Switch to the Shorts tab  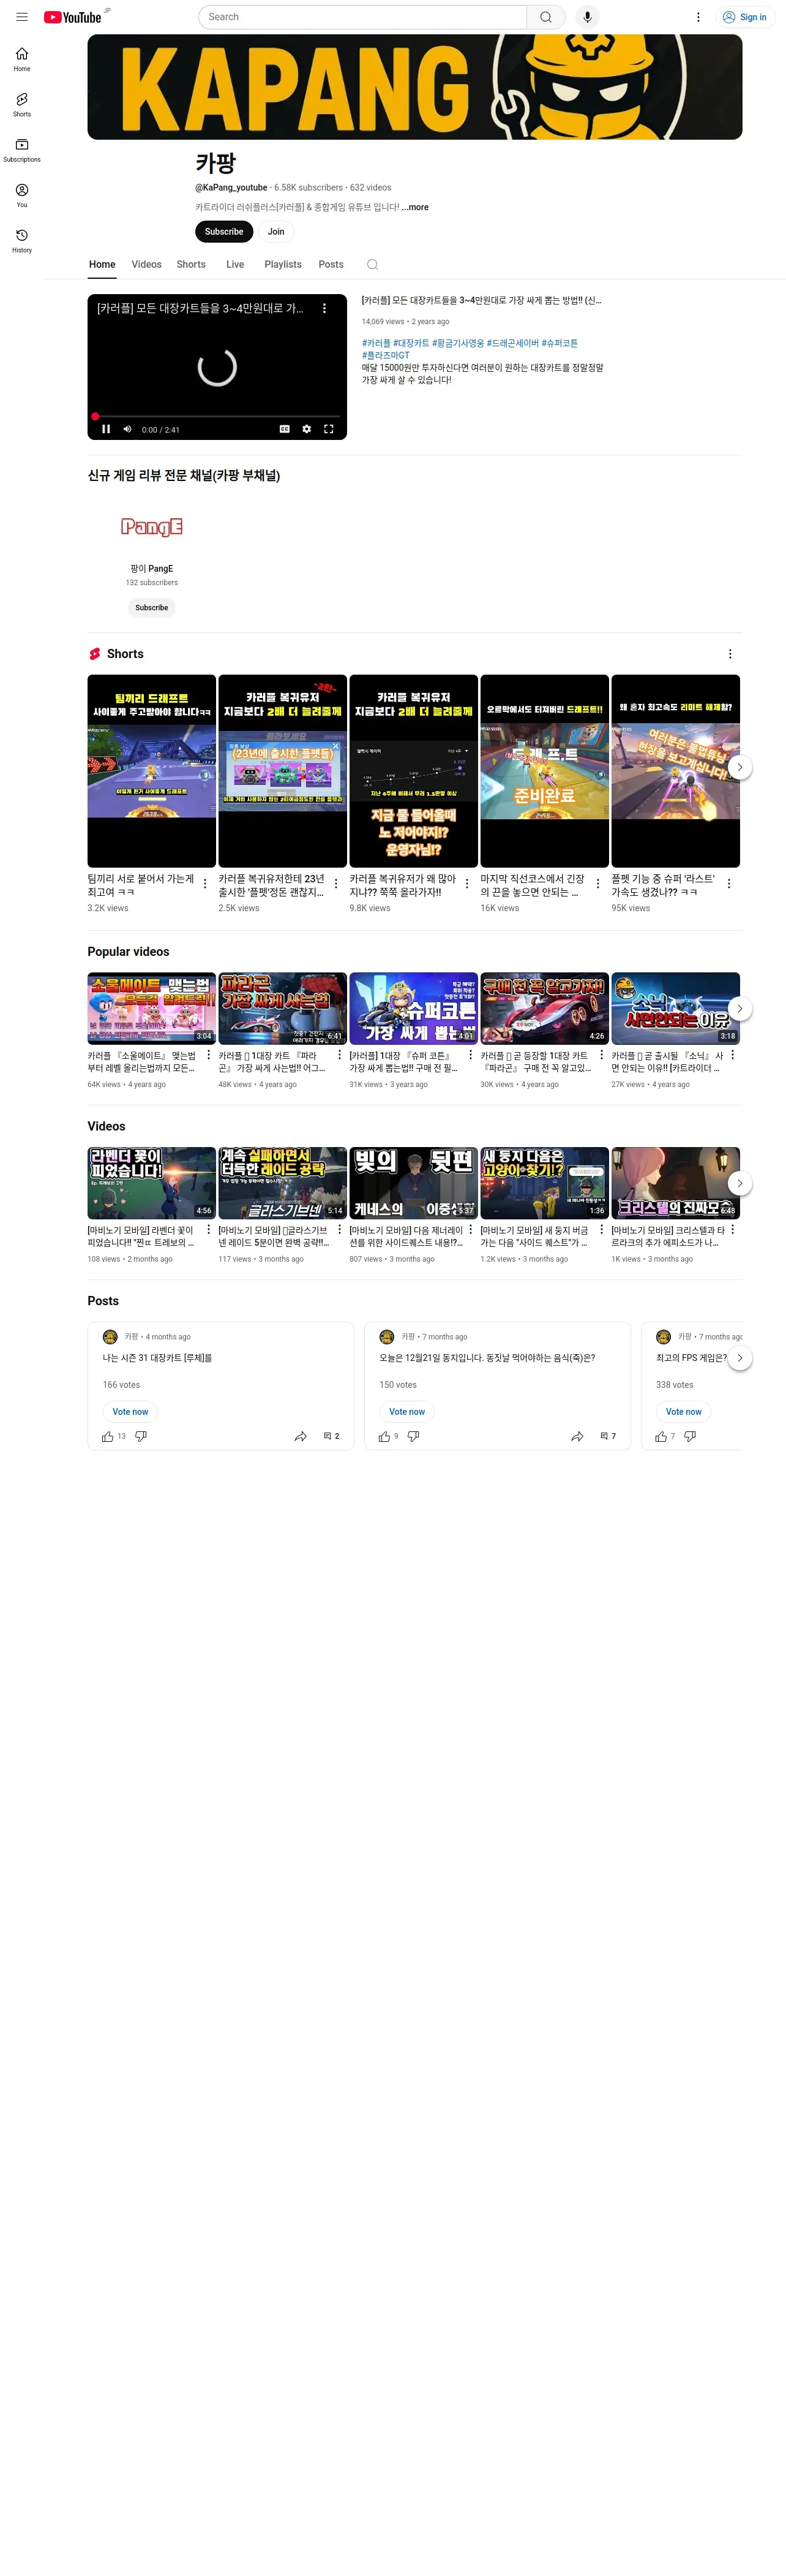click(191, 265)
